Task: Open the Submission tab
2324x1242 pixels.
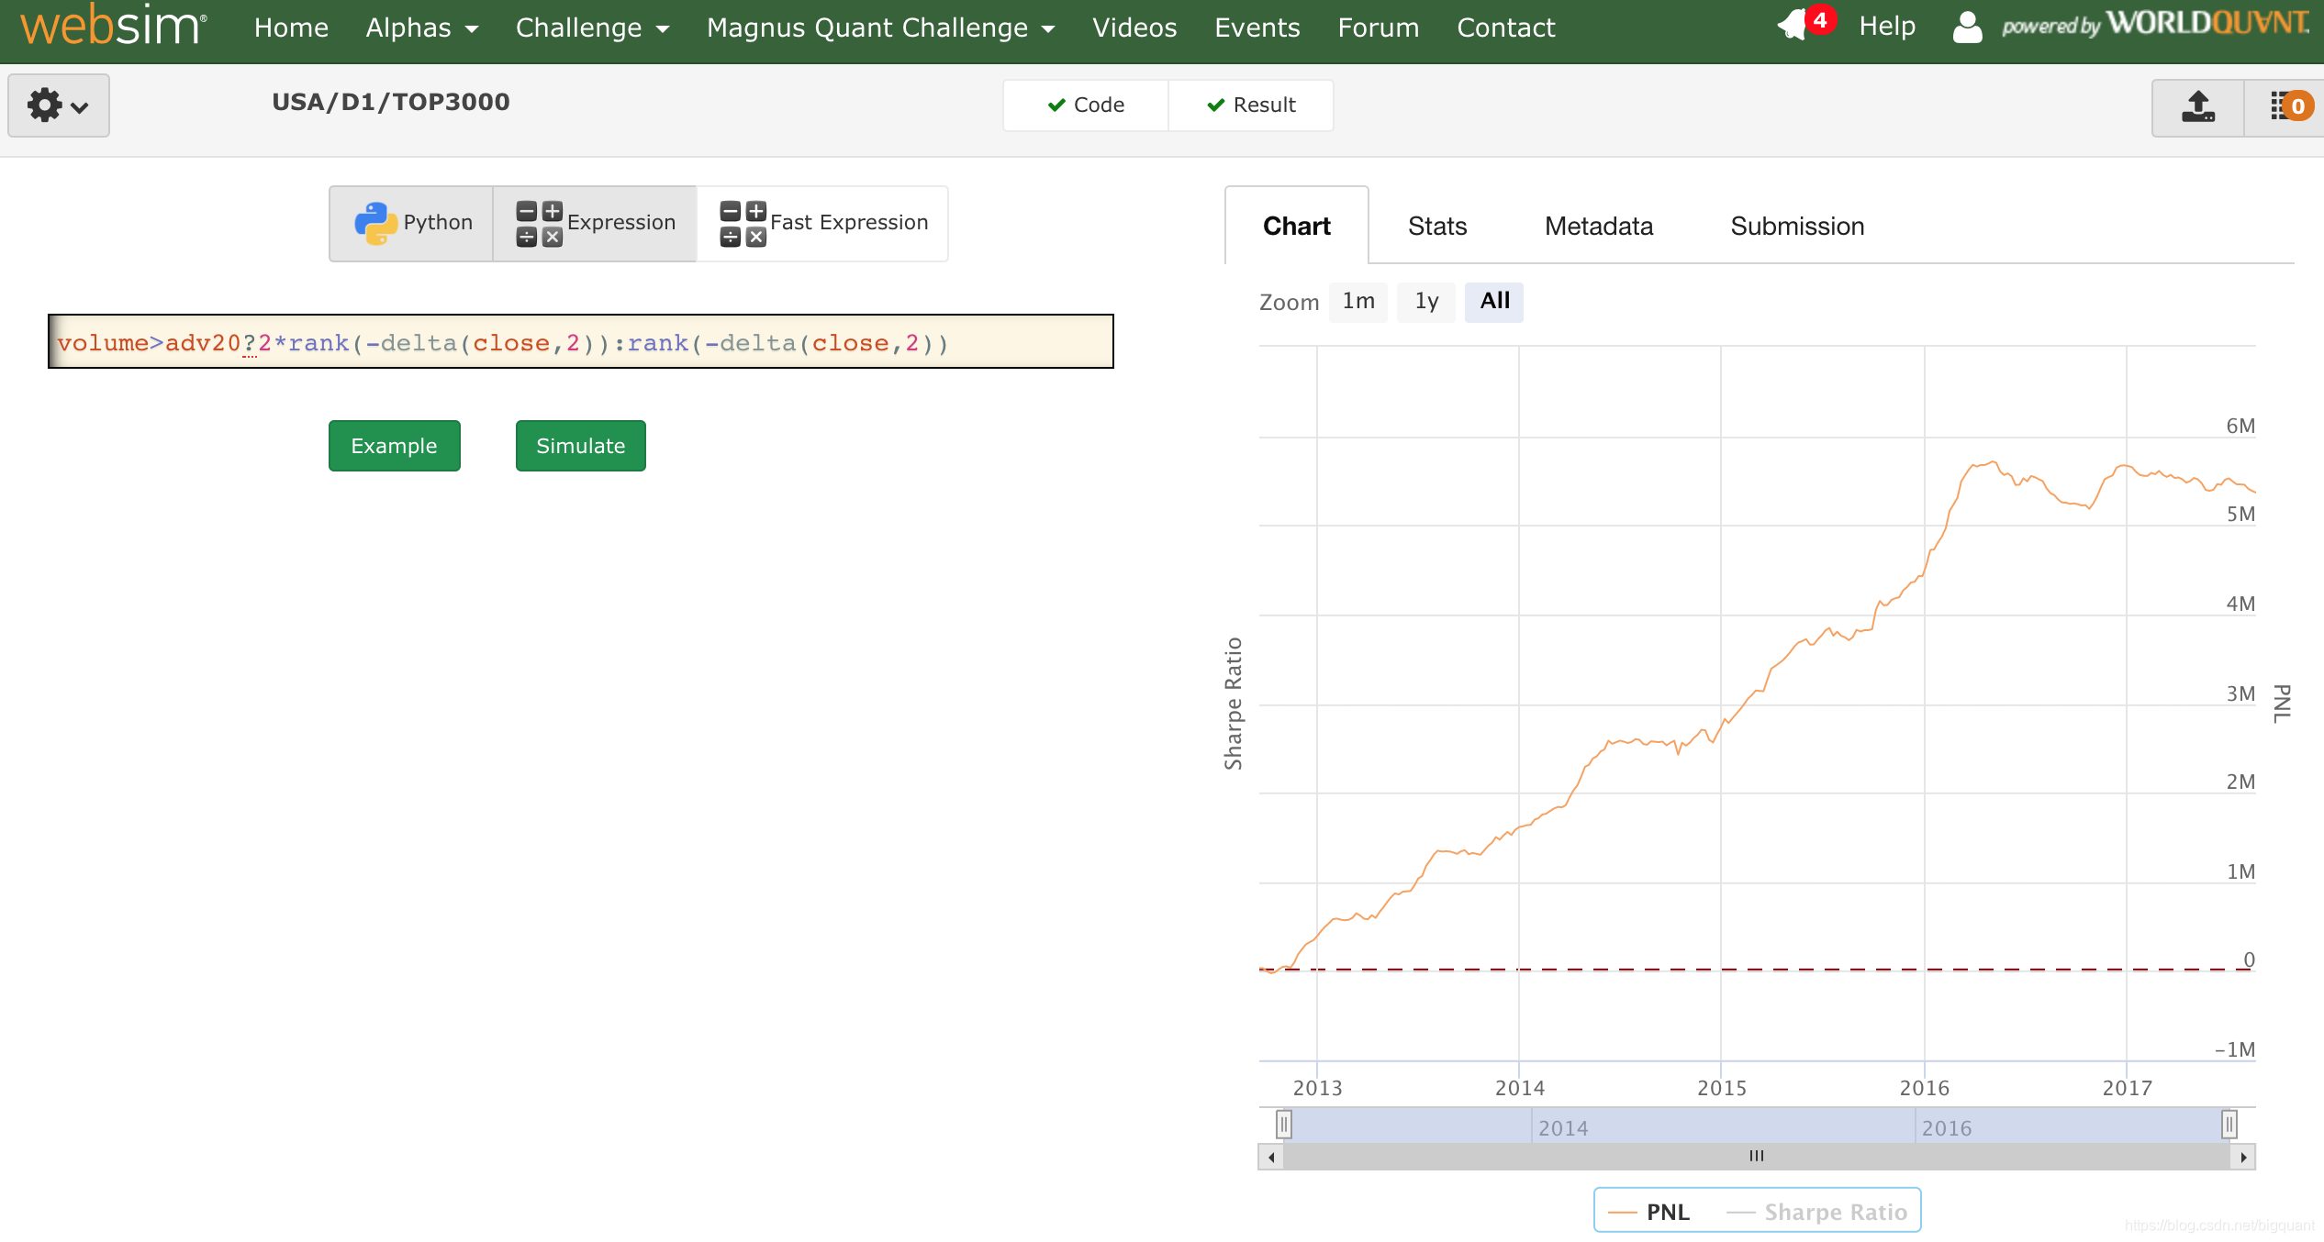Action: (1796, 226)
